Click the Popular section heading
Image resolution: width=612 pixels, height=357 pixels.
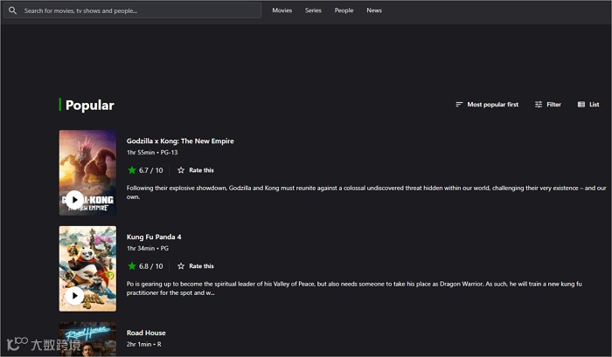pyautogui.click(x=90, y=106)
